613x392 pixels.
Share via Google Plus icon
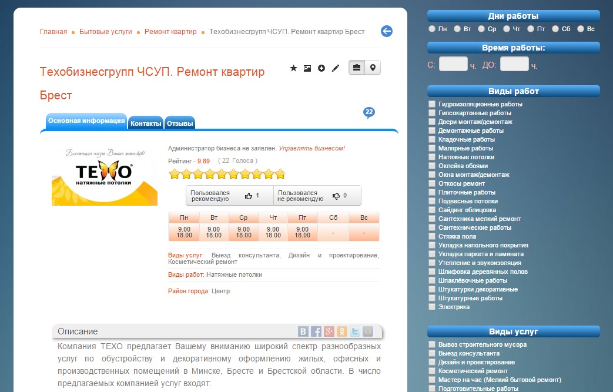pos(329,332)
